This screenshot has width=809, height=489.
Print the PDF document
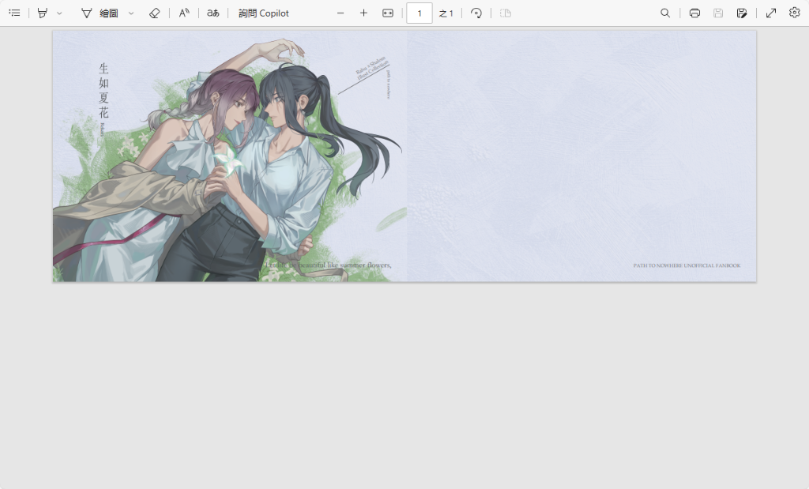[695, 13]
